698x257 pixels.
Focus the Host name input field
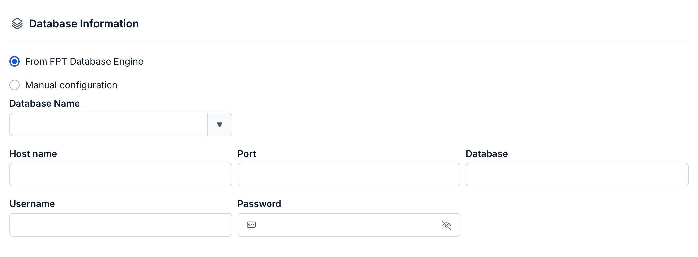121,175
